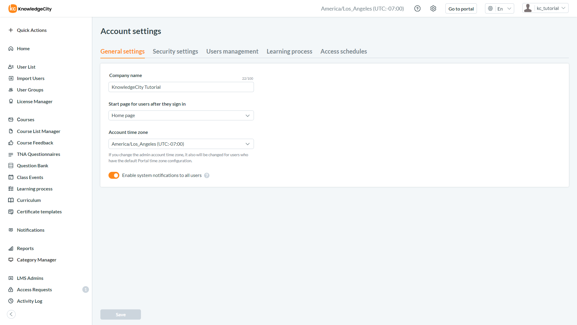Click into the Company name field
The height and width of the screenshot is (325, 577).
[181, 87]
